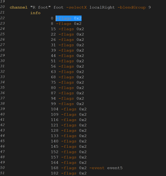Click frame number 22 on line 25
Screen dimensions: 166x176
coord(53,34)
